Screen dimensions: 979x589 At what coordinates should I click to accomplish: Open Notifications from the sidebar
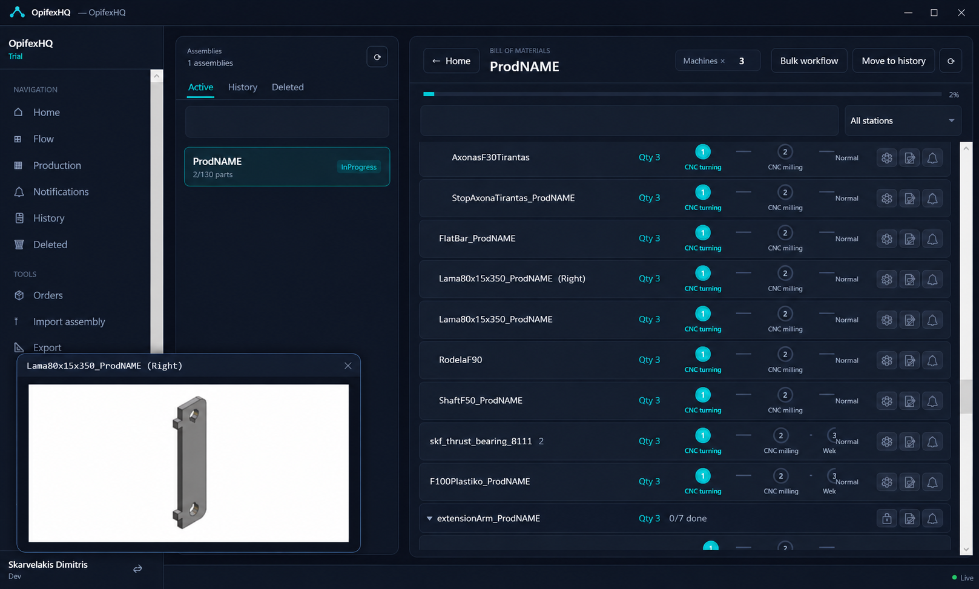tap(61, 192)
